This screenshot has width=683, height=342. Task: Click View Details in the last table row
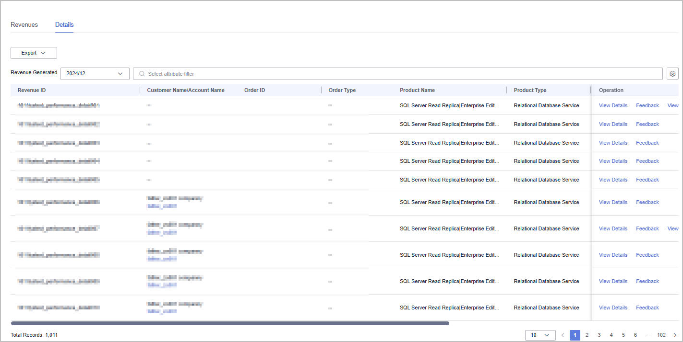pos(613,308)
